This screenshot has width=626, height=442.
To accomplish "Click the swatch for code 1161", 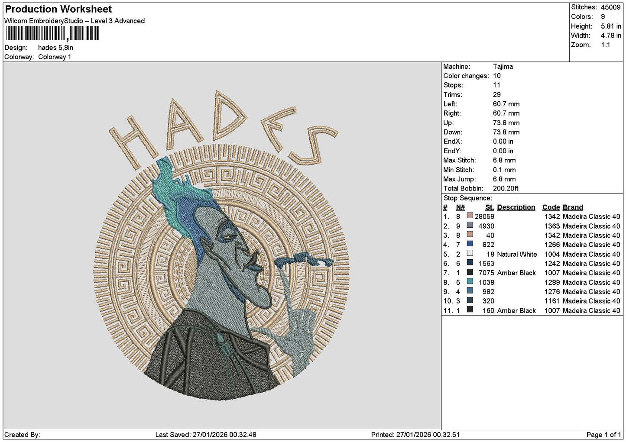I will [x=470, y=300].
